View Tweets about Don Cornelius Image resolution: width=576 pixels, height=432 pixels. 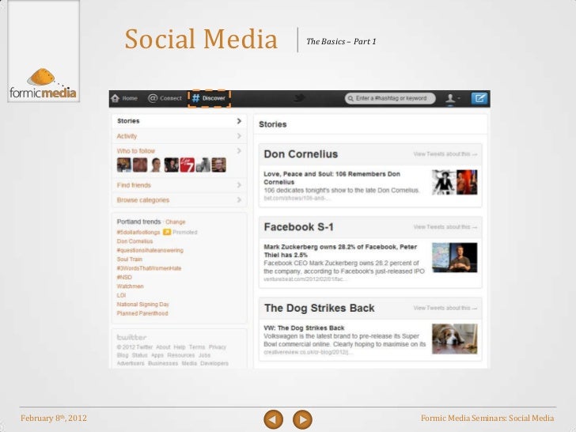coord(445,154)
